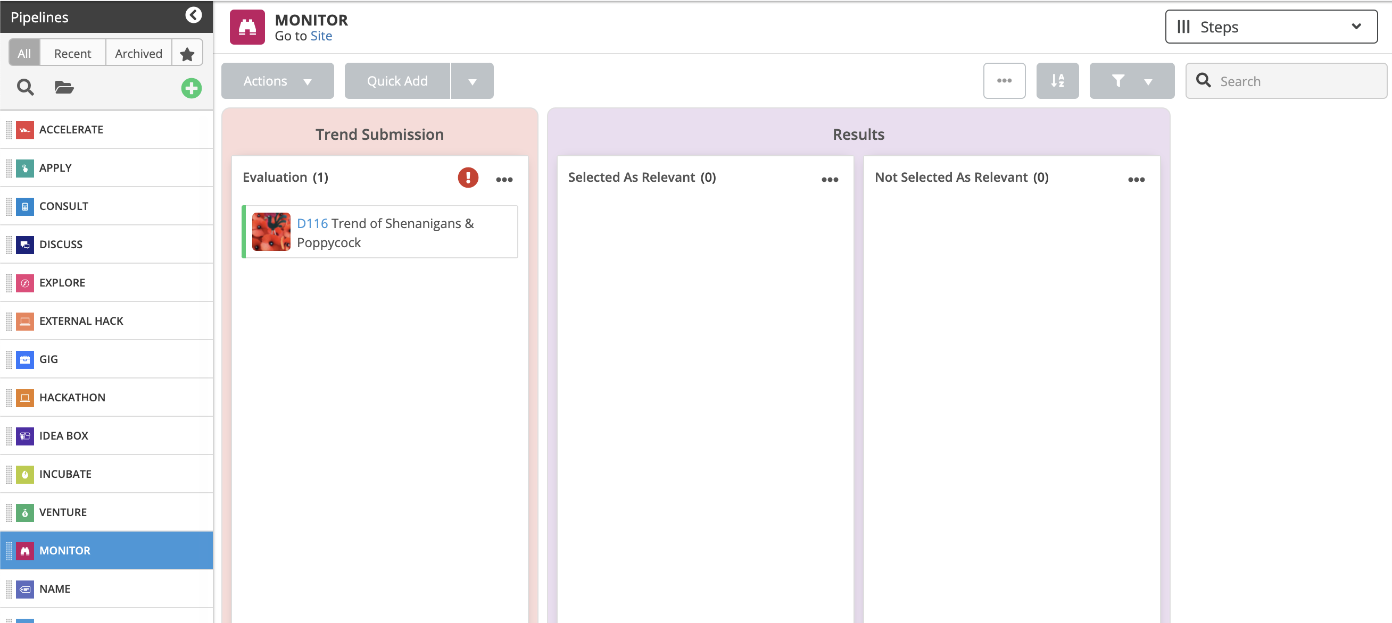The height and width of the screenshot is (623, 1392).
Task: Expand the Actions dropdown
Action: pyautogui.click(x=278, y=81)
